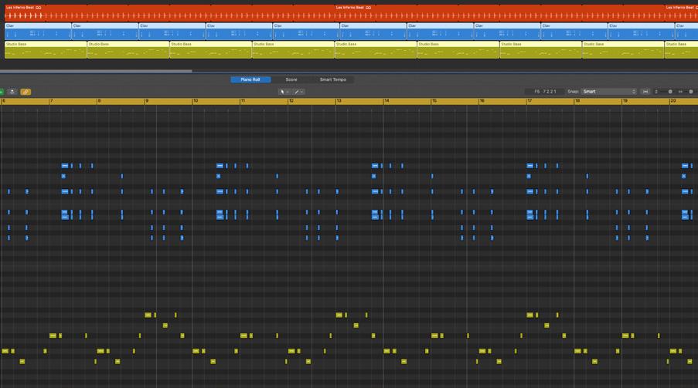Open the pointer tool menu
This screenshot has height=388, width=698.
[284, 92]
